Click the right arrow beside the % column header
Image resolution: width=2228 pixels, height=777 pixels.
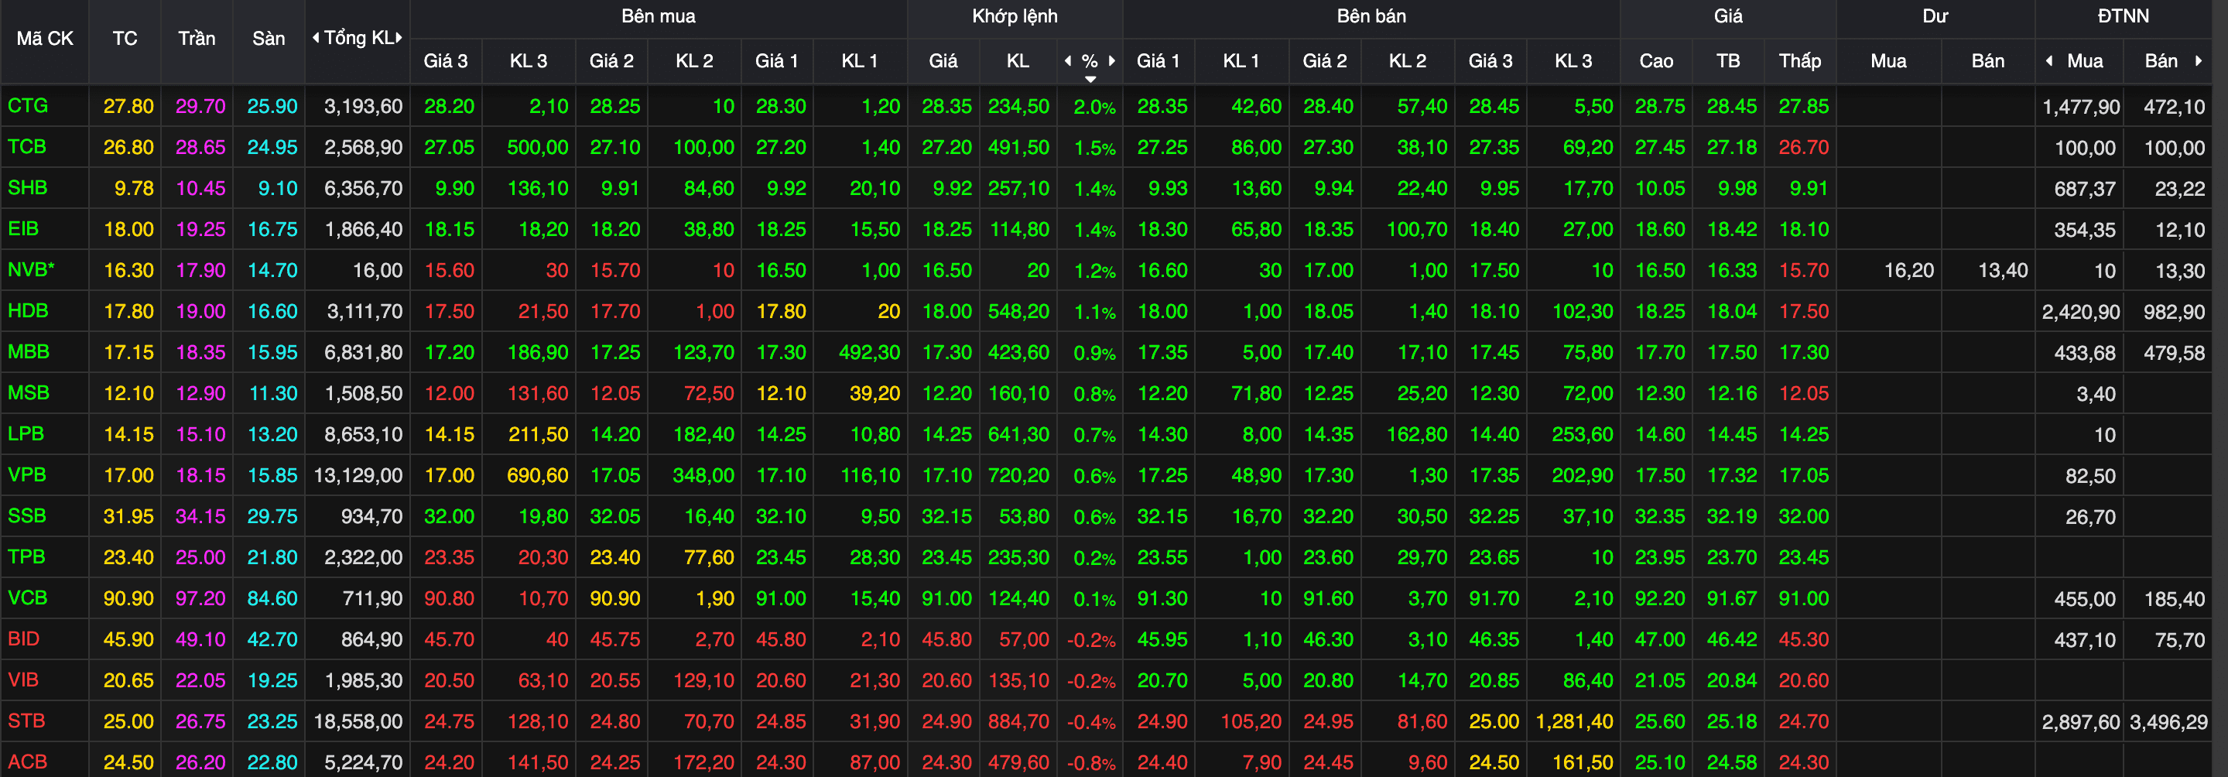[1111, 60]
